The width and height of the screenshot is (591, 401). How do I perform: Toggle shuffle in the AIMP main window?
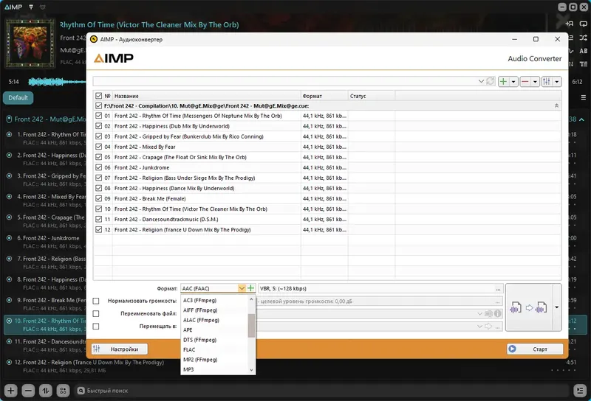point(583,38)
